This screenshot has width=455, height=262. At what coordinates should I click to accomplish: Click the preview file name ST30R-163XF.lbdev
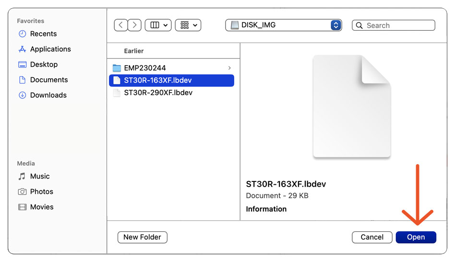(286, 184)
